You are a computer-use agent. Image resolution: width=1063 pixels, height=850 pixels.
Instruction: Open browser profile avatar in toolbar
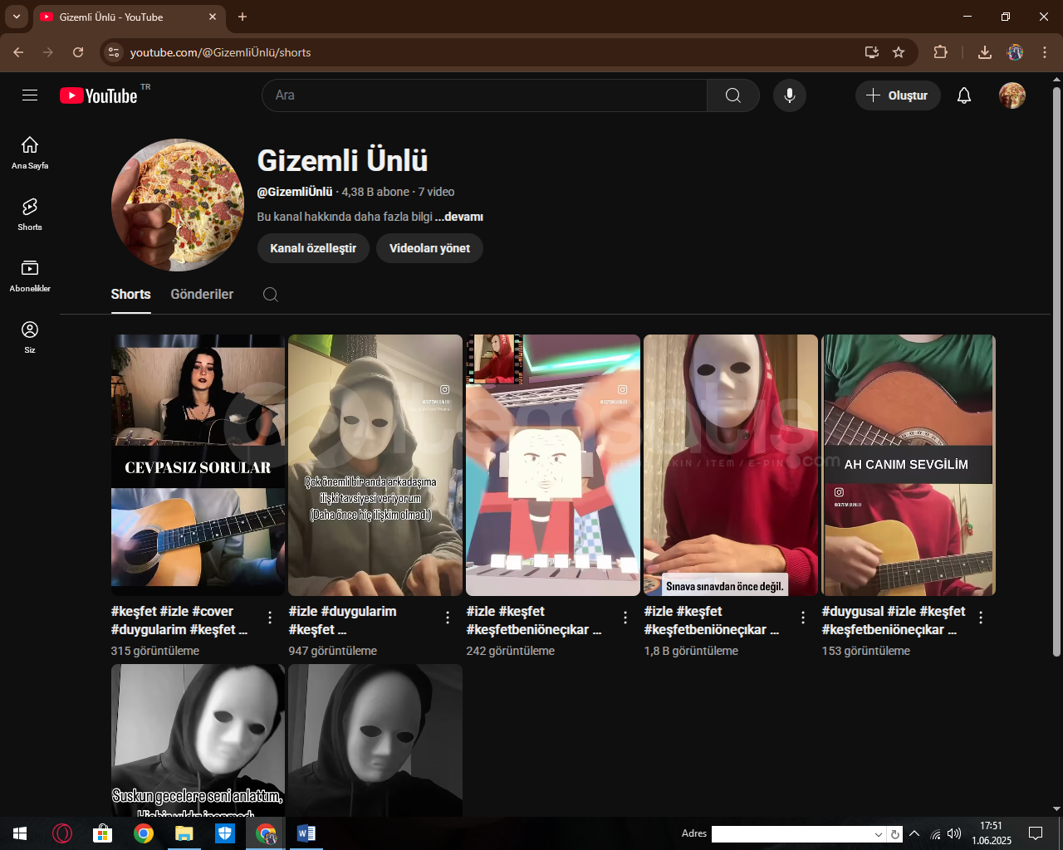[1015, 52]
